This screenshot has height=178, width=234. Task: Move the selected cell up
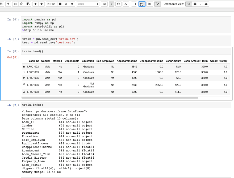[35, 4]
